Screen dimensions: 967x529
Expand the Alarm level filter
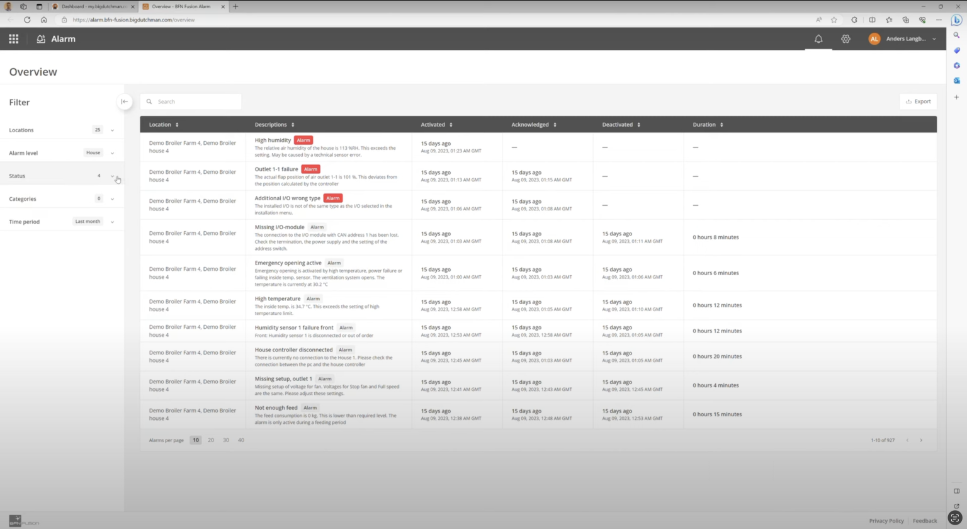click(112, 153)
